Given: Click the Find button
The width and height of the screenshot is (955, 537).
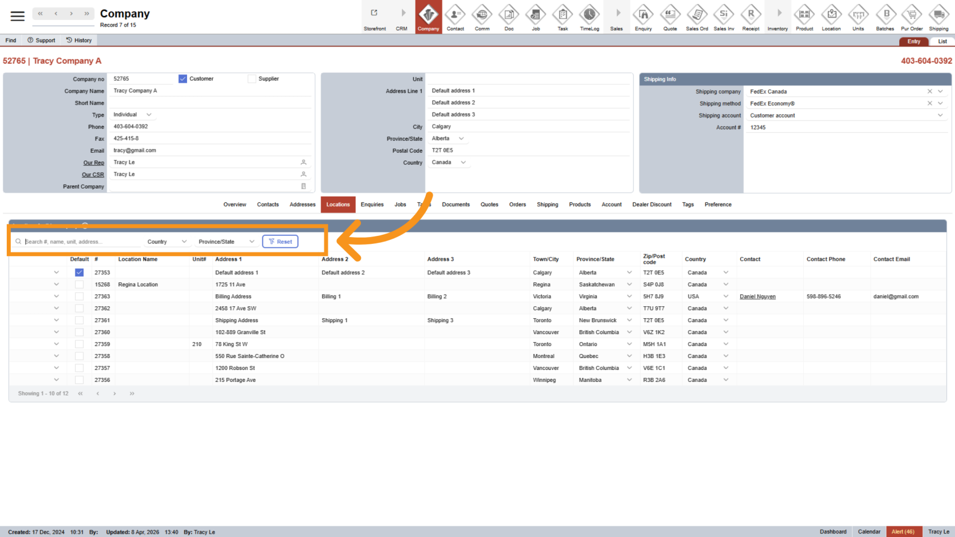Looking at the screenshot, I should click(x=11, y=40).
